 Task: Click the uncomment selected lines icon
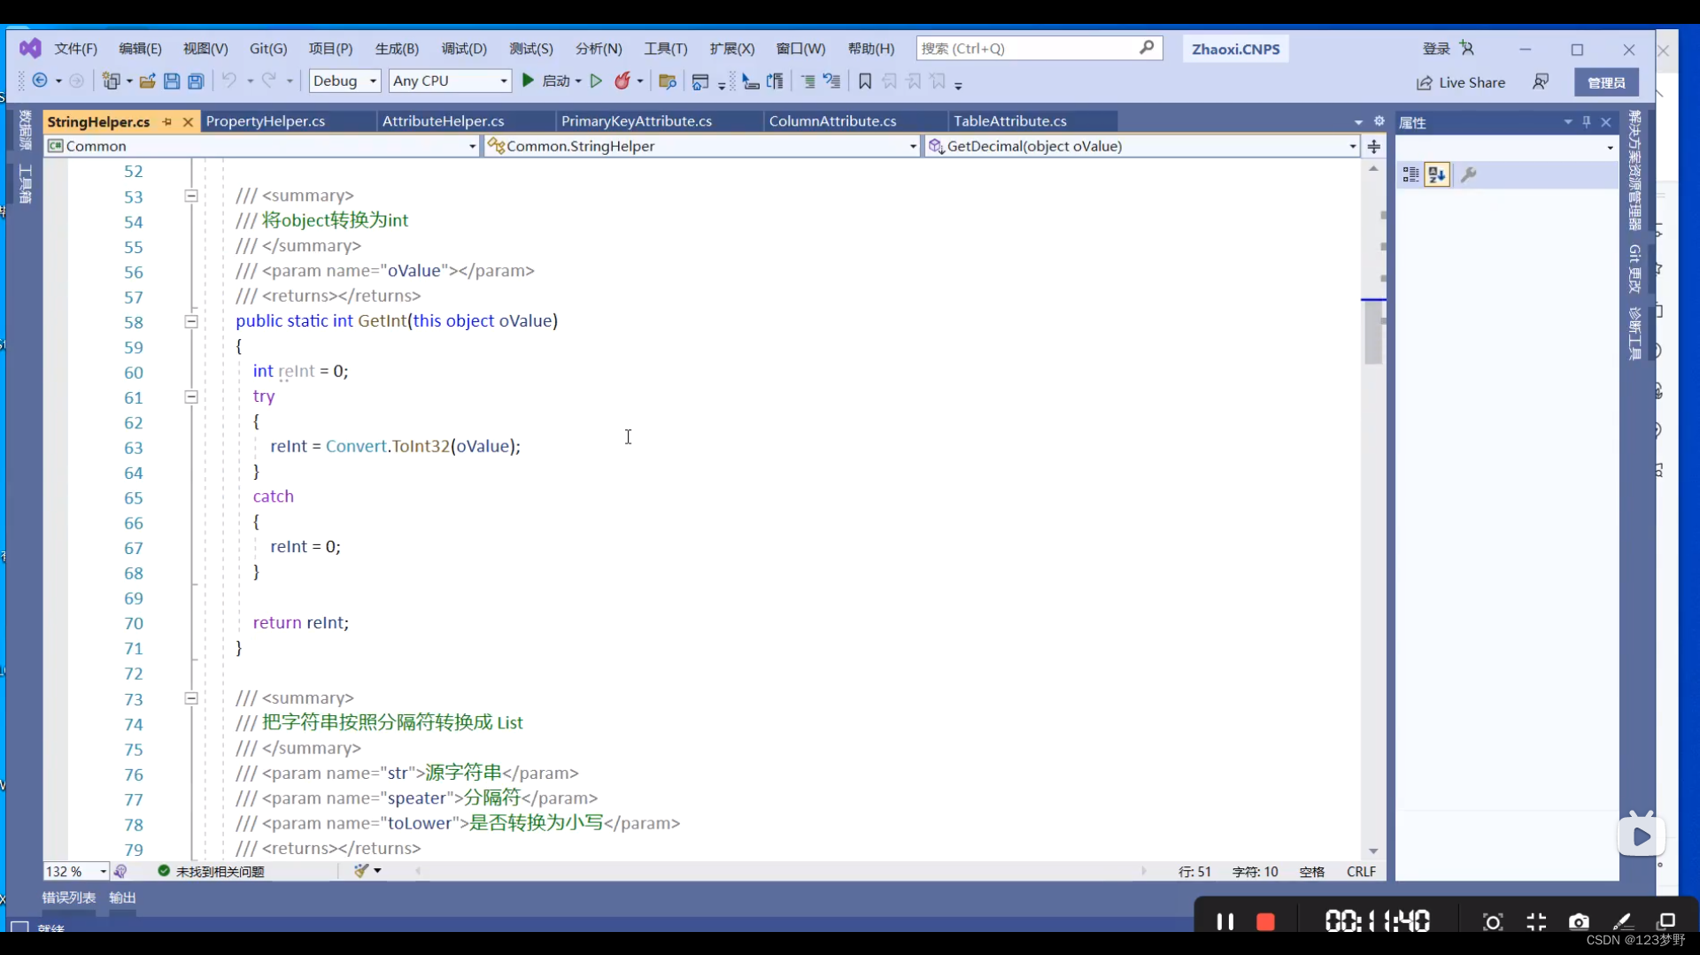point(831,81)
